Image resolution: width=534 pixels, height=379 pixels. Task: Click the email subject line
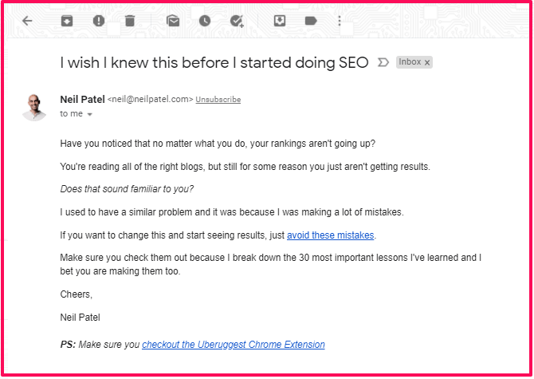click(214, 63)
